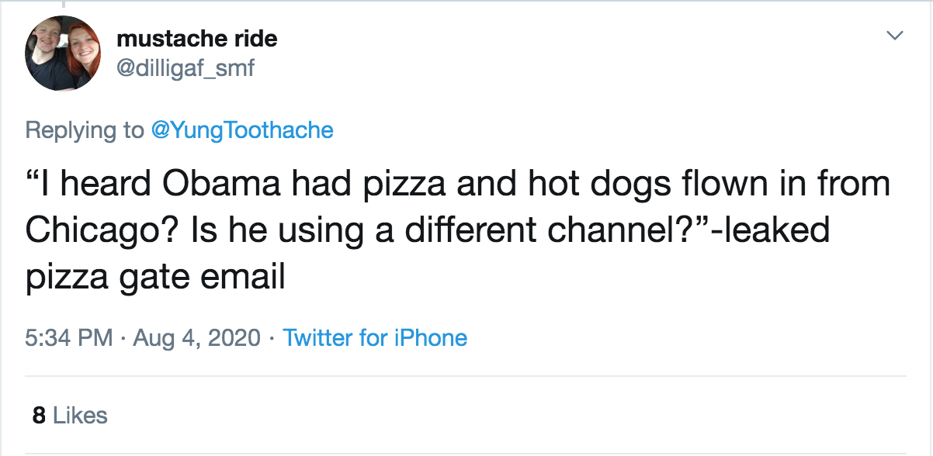Click the red-haired person in avatar

tap(82, 53)
